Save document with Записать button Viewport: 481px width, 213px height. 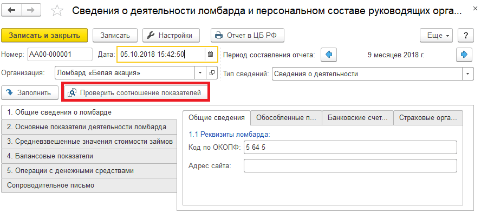[x=115, y=35]
